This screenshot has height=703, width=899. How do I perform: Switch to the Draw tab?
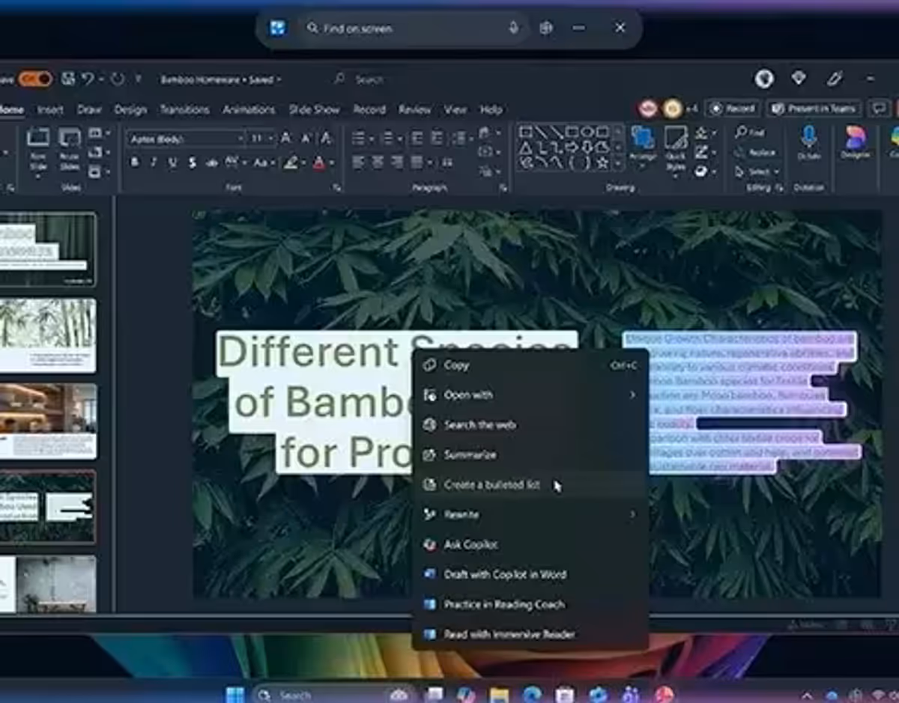[89, 109]
